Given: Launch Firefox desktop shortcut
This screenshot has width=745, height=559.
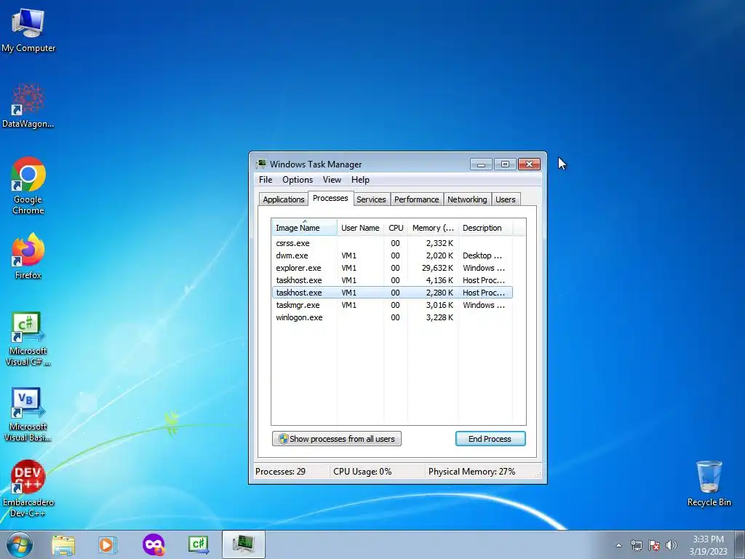Looking at the screenshot, I should coord(28,255).
